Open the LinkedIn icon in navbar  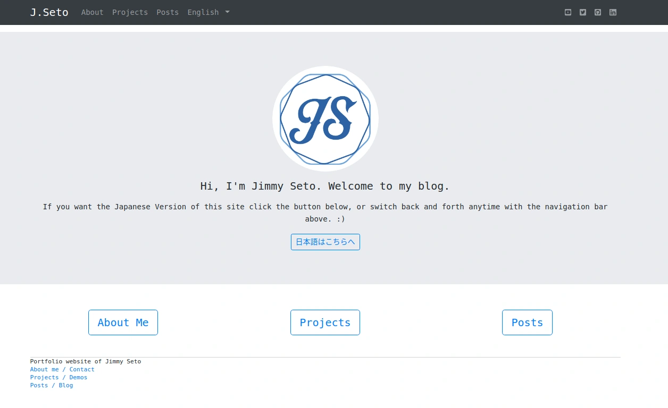613,12
